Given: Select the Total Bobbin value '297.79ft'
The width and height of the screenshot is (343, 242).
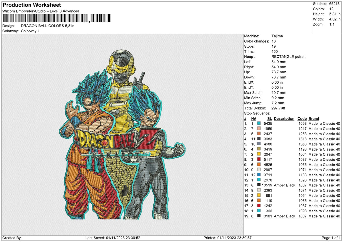Looking at the screenshot, I should pos(278,108).
